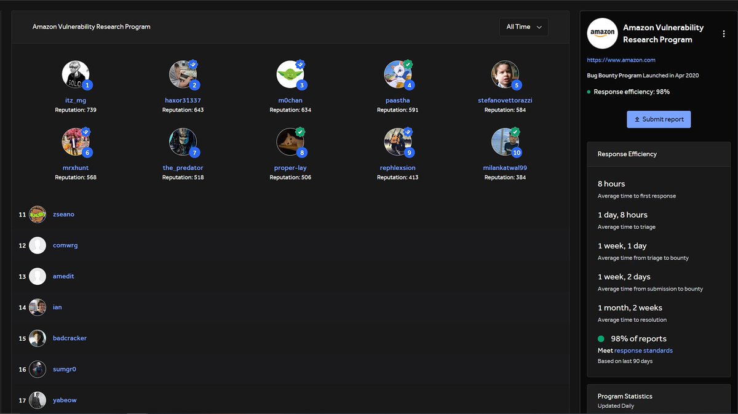Click 1 day, 8 hours value

[x=622, y=215]
